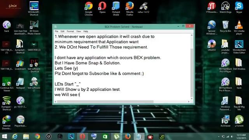Select the youtube project folder icon
The width and height of the screenshot is (249, 140).
click(225, 47)
